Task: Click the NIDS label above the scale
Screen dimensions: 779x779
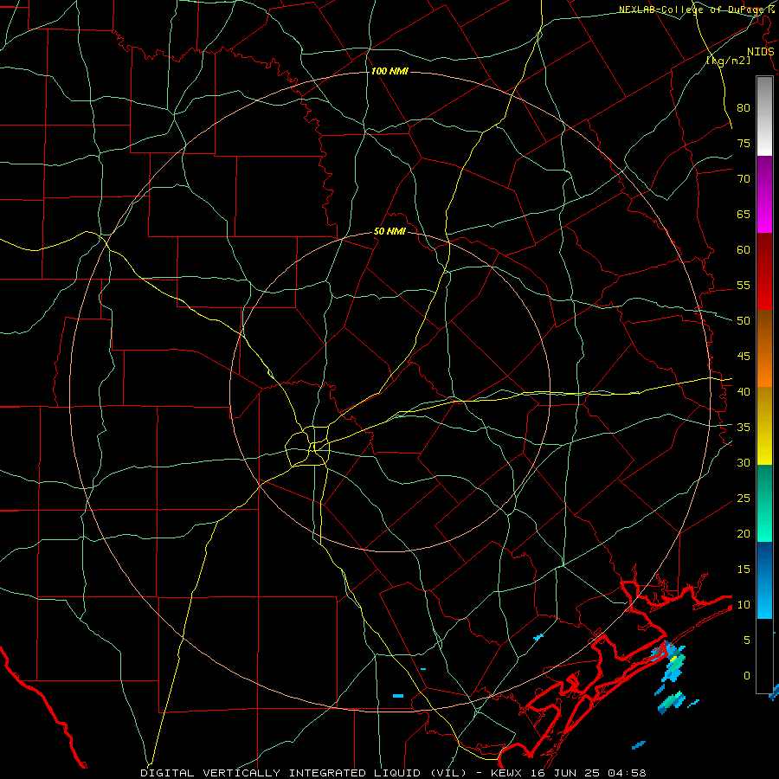Action: pos(760,52)
